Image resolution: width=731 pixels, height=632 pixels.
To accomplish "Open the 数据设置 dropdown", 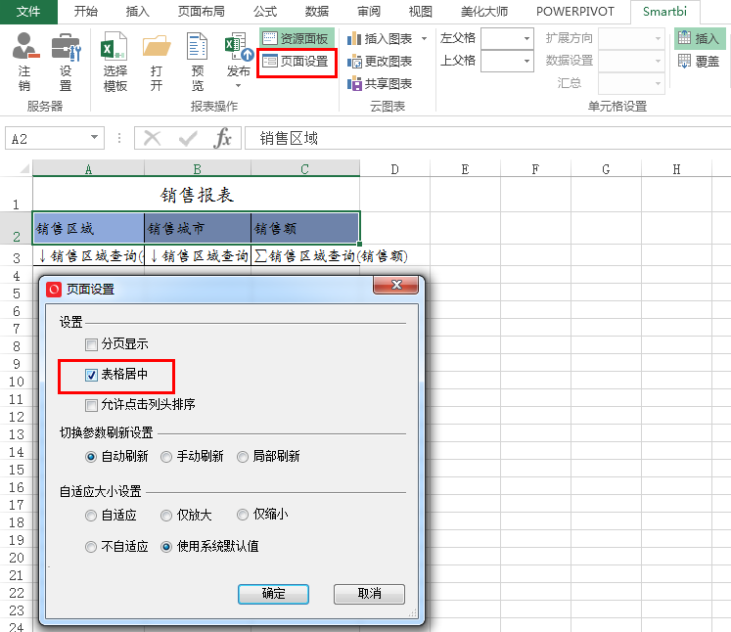I will pyautogui.click(x=658, y=61).
